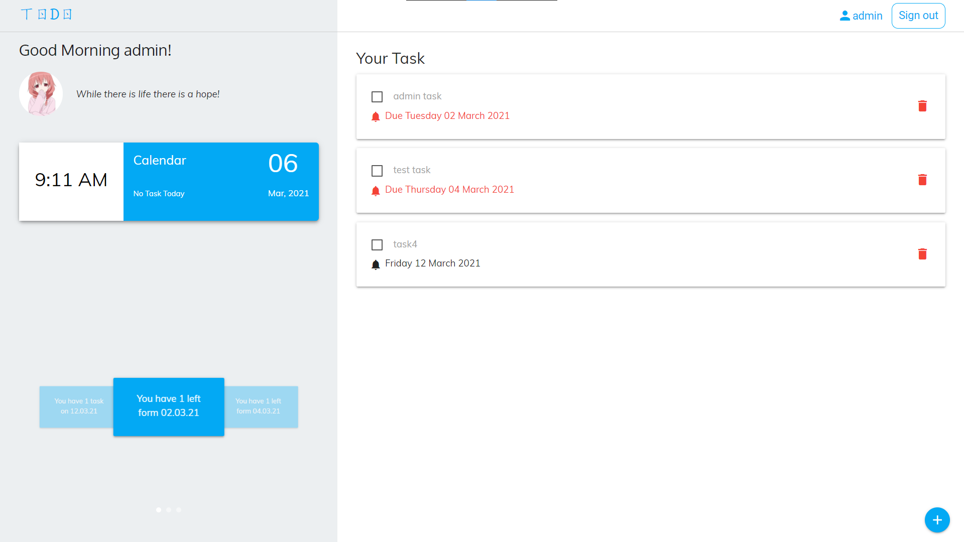
Task: Tick the task4 checkbox
Action: tap(377, 245)
